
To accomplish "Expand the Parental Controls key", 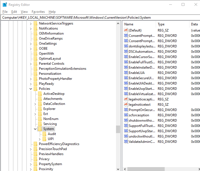I will click(31, 64).
